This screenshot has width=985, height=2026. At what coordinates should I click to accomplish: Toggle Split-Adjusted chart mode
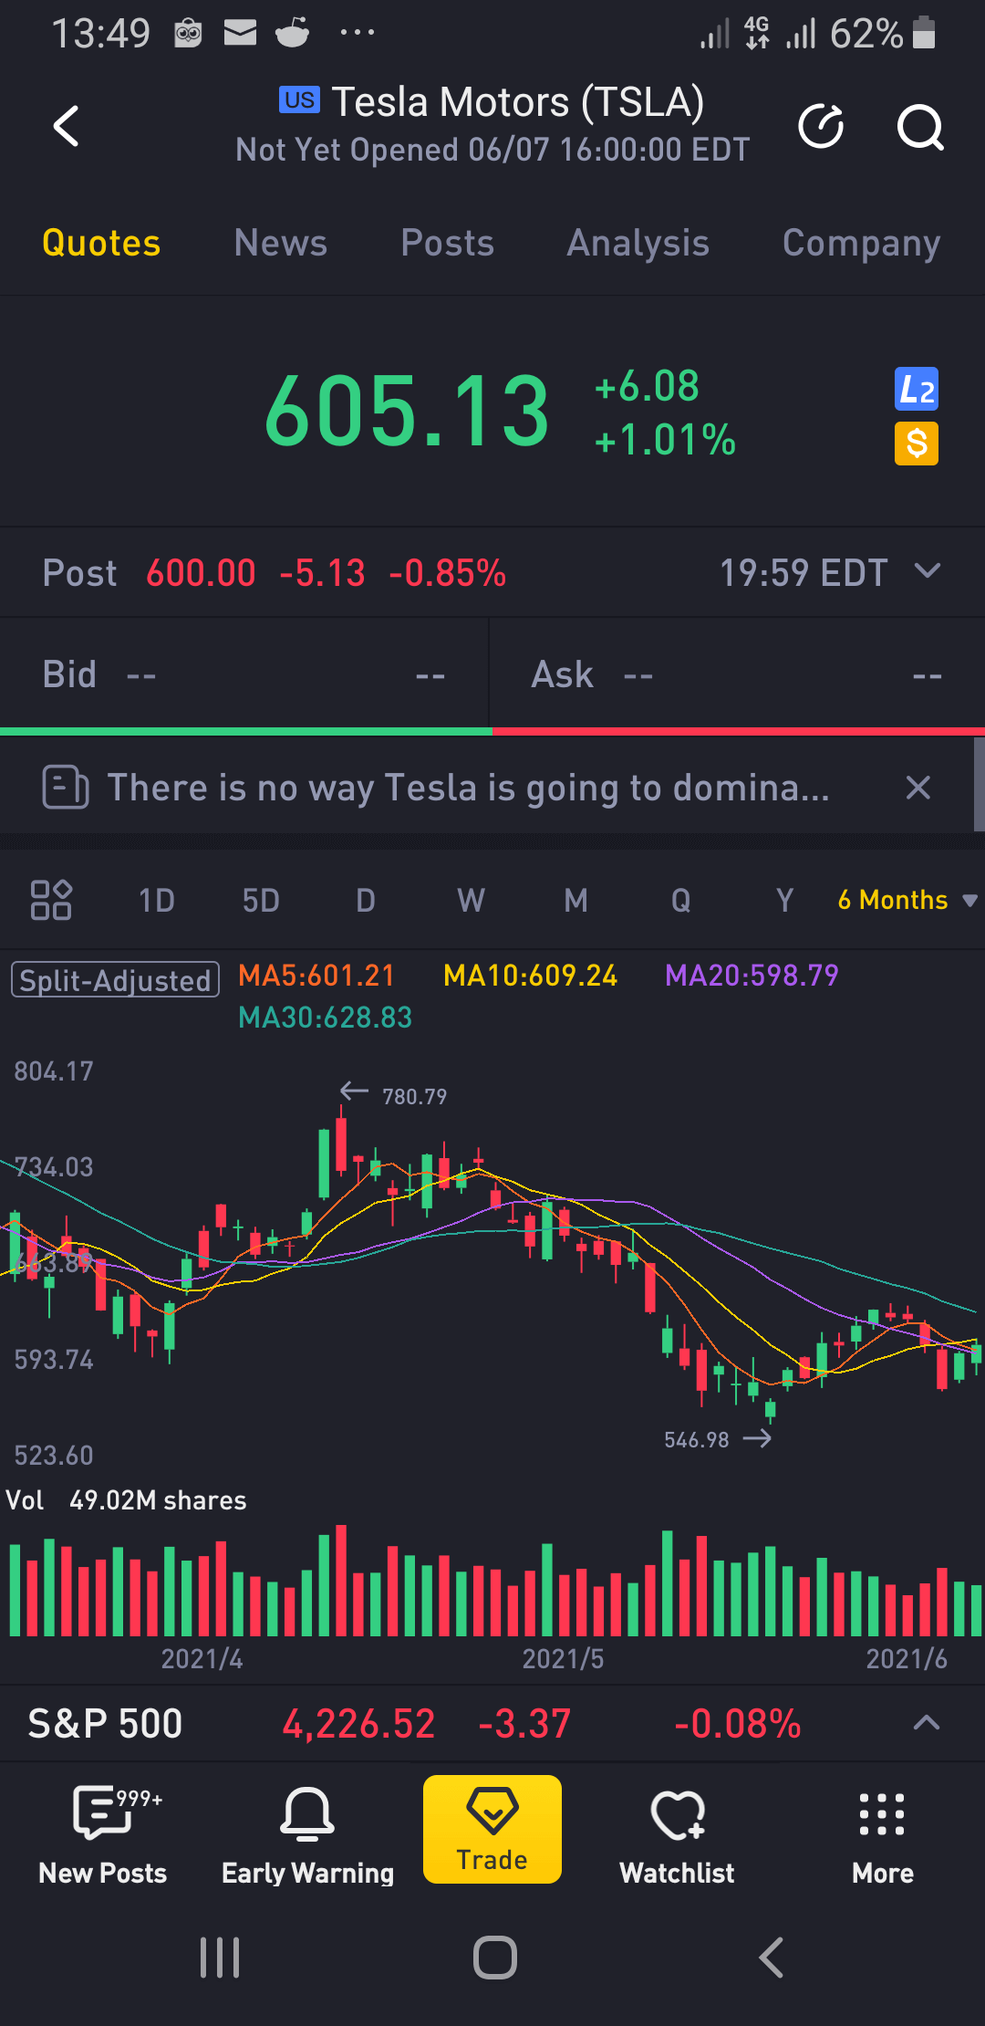pos(113,979)
